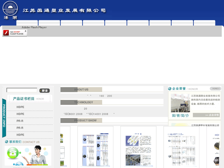This screenshot has width=224, height=168.
Task: Click the >> 点击详情 details button
Action: pos(206,115)
